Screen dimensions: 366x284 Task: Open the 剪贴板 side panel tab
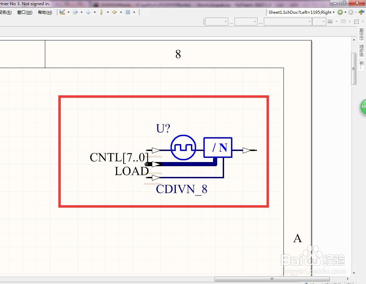click(361, 50)
